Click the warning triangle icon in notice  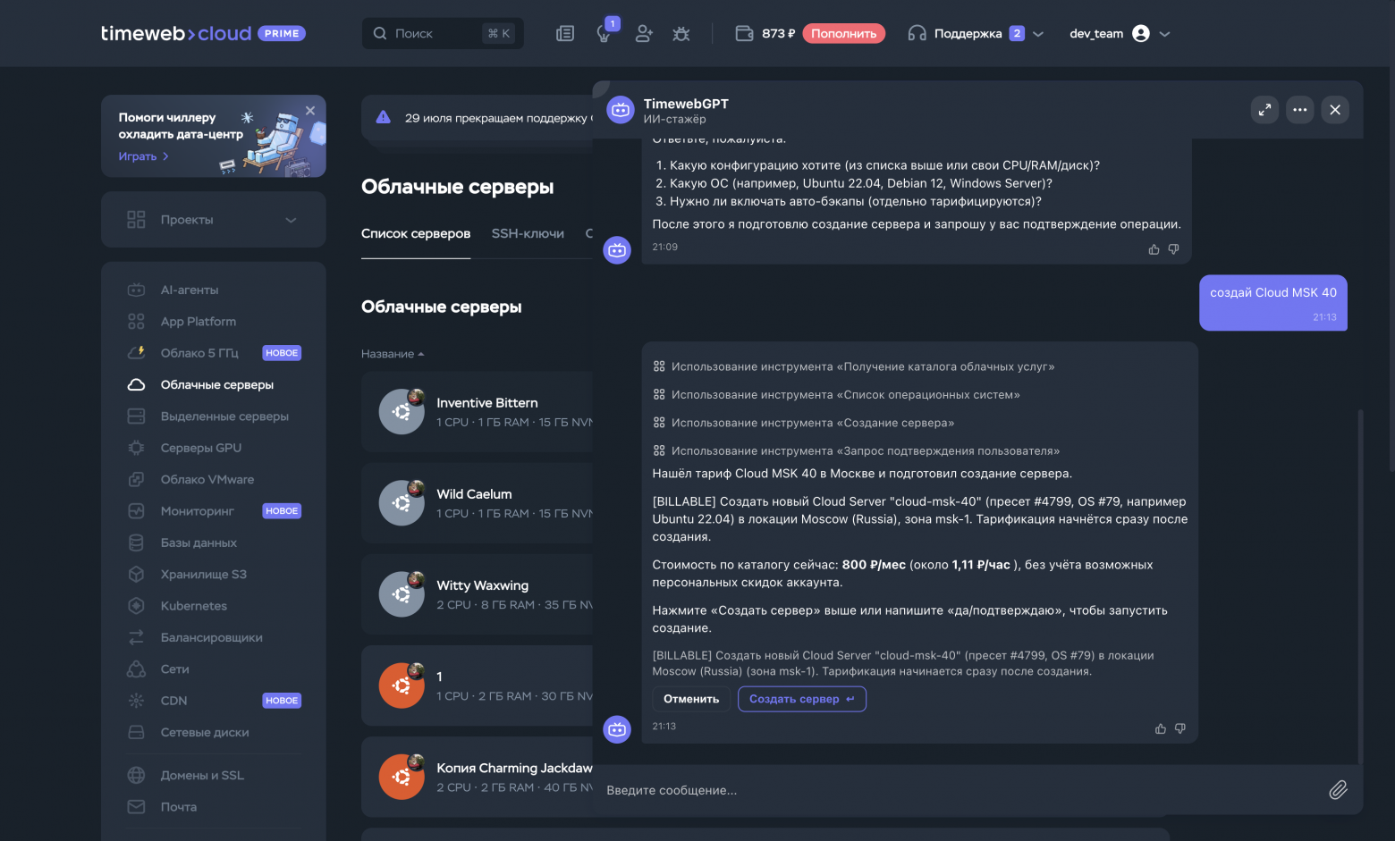384,117
